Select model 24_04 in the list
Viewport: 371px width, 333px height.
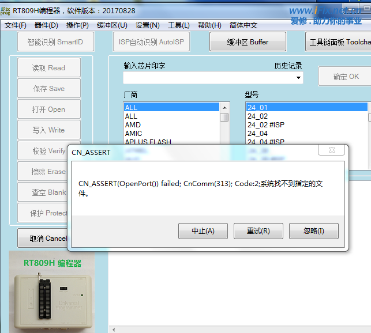tap(307, 133)
